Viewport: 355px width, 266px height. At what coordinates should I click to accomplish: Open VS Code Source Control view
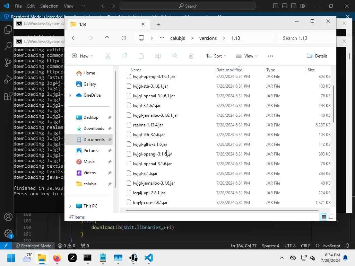click(x=8, y=63)
